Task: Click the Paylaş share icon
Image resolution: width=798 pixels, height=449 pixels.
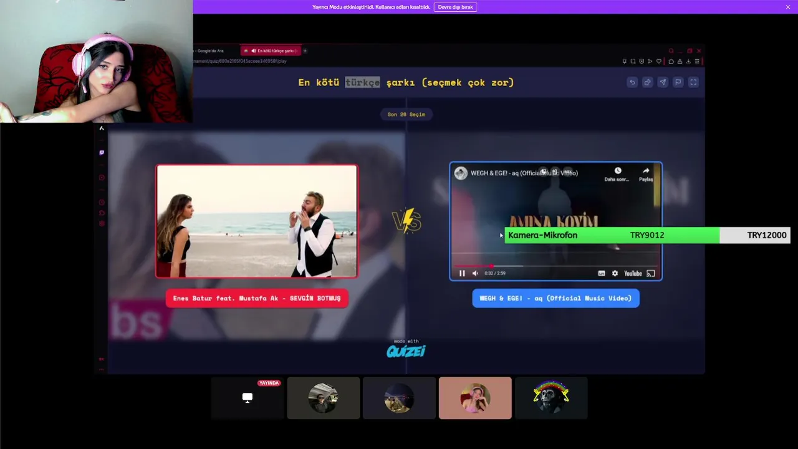Action: click(646, 174)
